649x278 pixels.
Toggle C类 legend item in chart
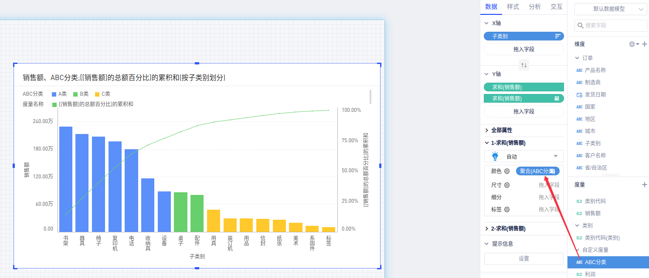tap(102, 94)
